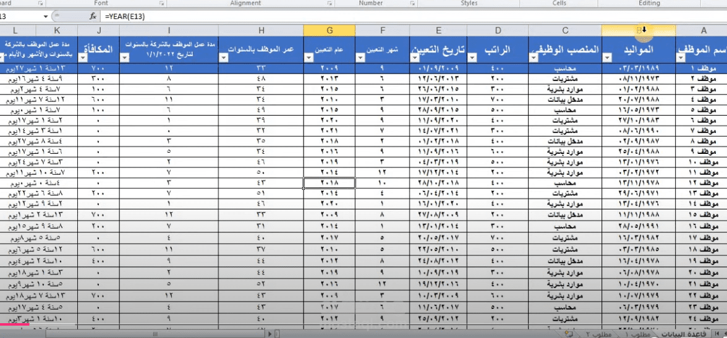This screenshot has height=338, width=727.
Task: Open filter dropdown for شهر التعيين column
Action: pyautogui.click(x=361, y=58)
